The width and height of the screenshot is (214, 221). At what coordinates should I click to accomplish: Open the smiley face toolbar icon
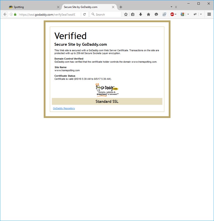156,14
